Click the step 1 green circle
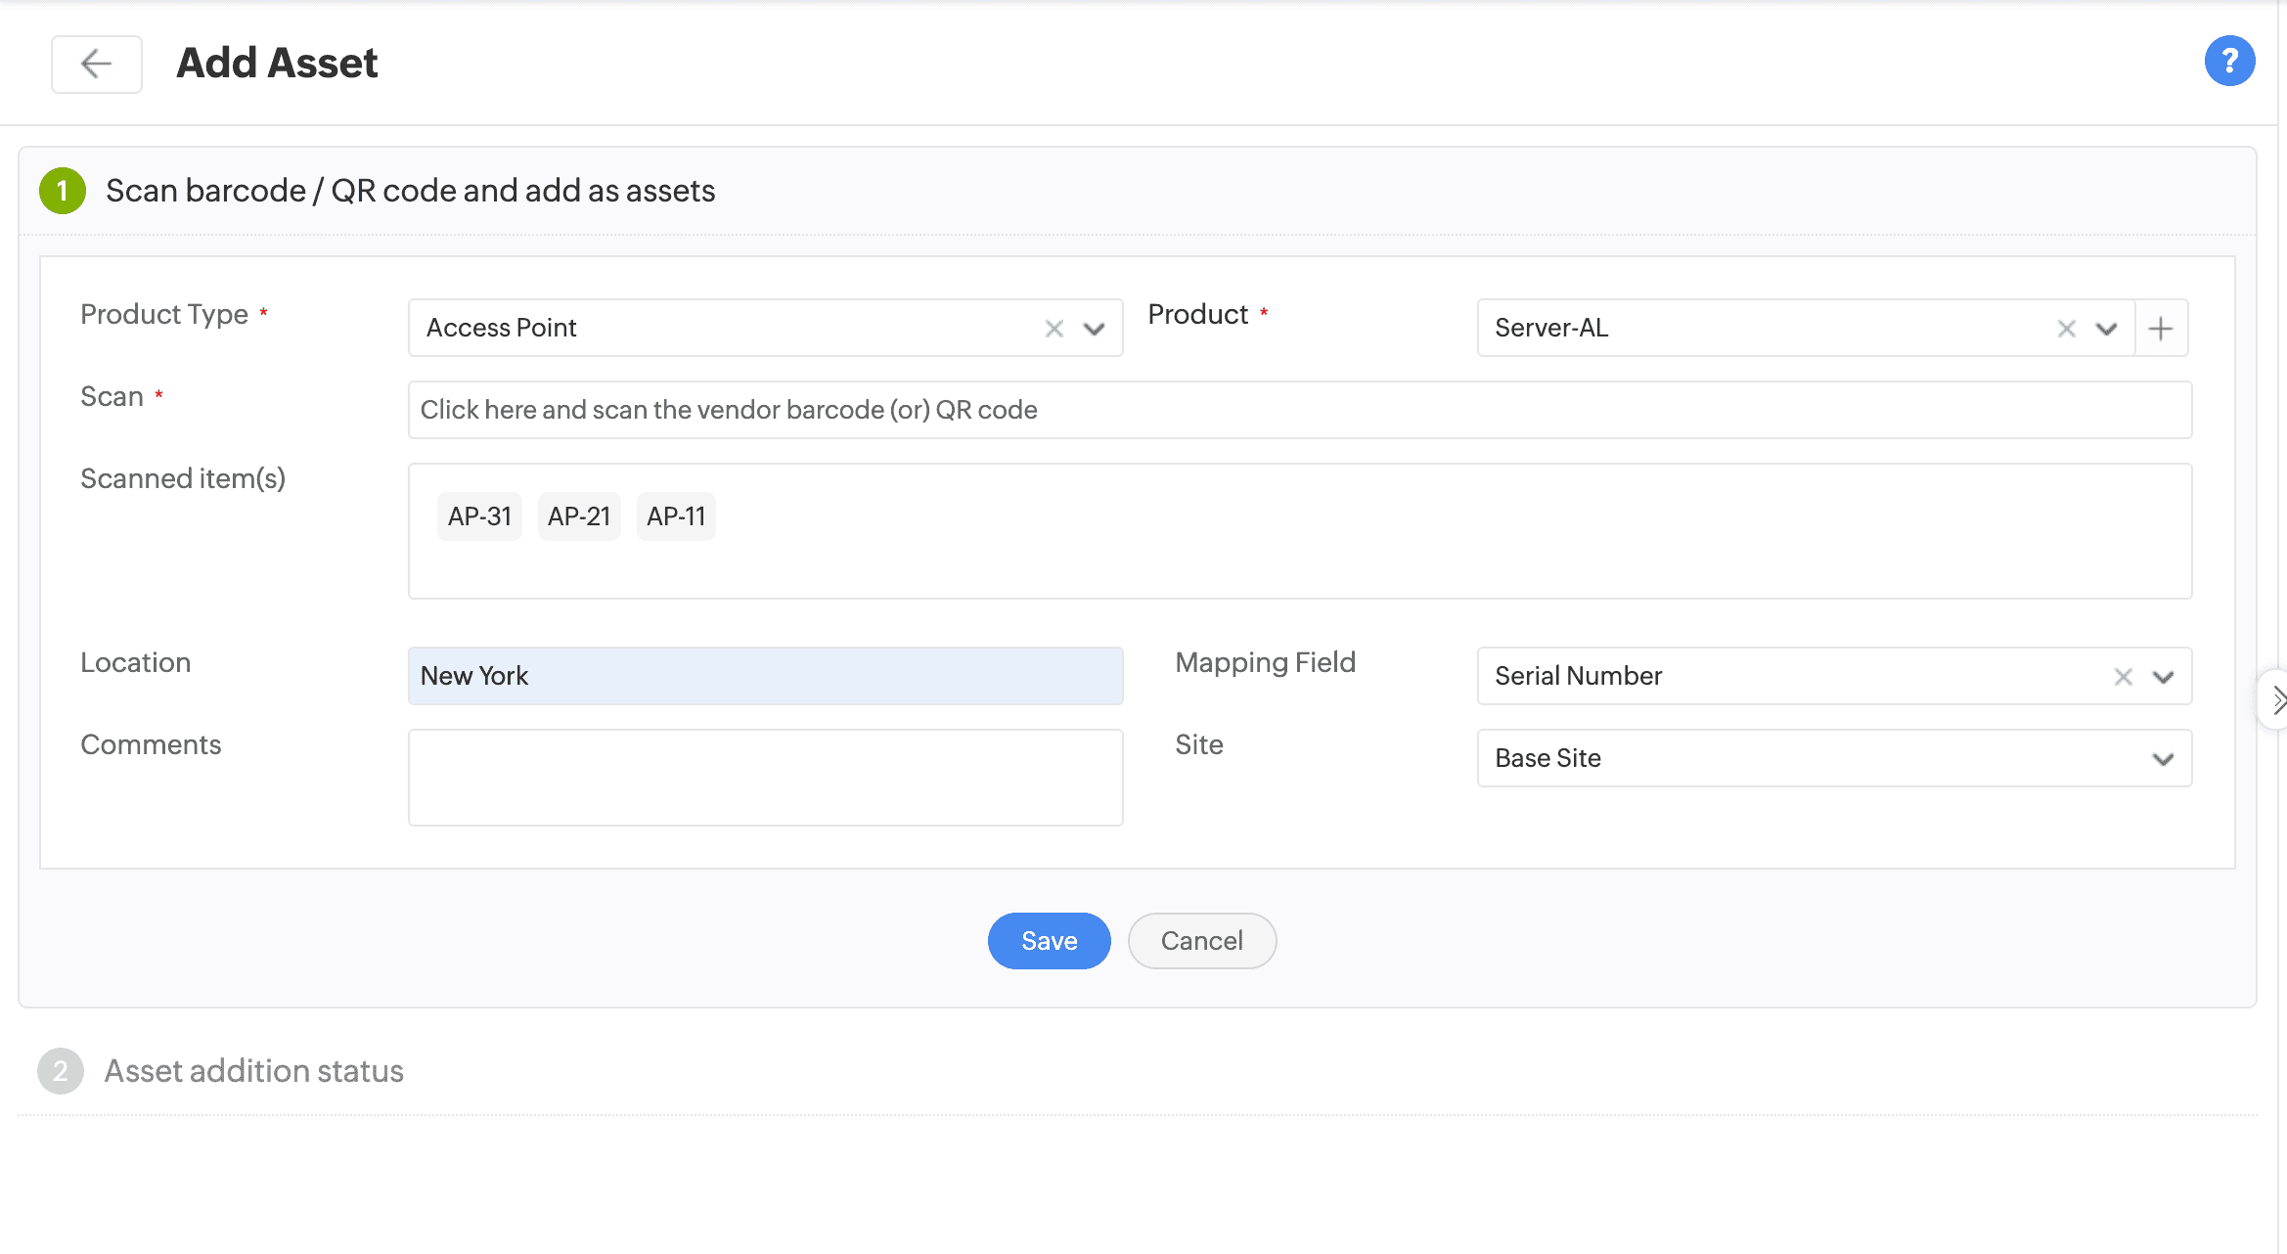2287x1254 pixels. 63,191
